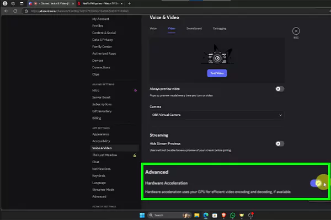Open Nitro billing settings
Viewport: 331px width, 220px height.
tap(95, 90)
